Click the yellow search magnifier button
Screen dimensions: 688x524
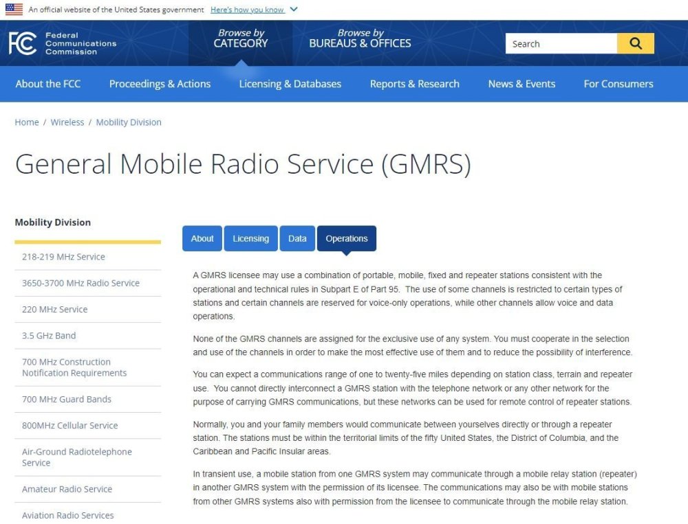pyautogui.click(x=635, y=43)
